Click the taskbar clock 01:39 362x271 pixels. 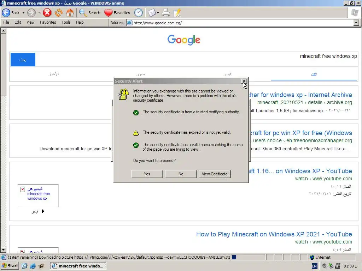tap(351, 266)
